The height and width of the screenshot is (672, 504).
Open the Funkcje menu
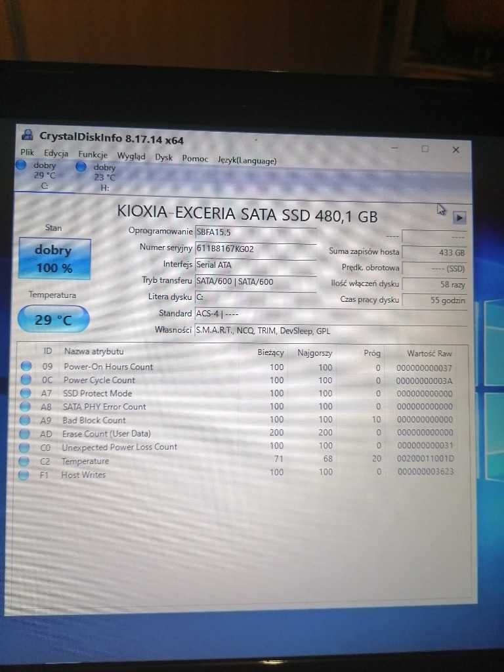93,155
